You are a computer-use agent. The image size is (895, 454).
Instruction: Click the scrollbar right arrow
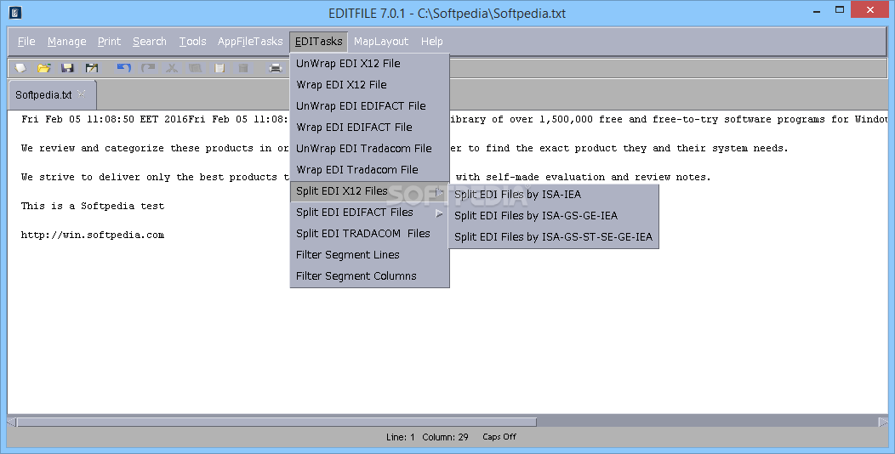coord(883,422)
